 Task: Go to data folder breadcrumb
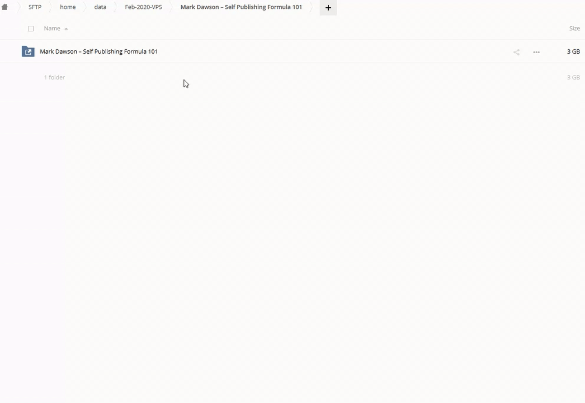click(x=100, y=7)
